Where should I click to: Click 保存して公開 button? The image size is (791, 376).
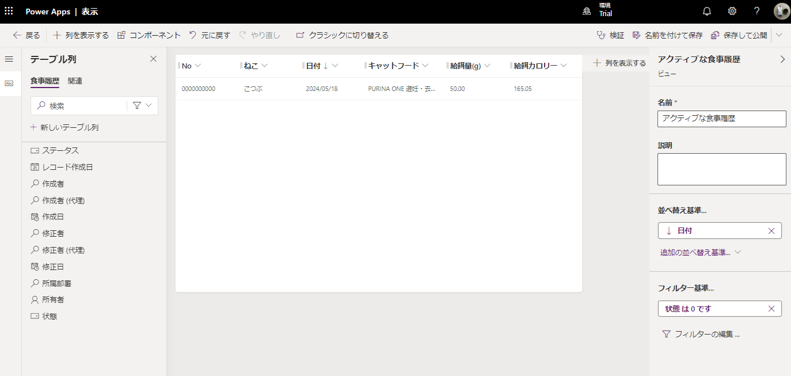pyautogui.click(x=739, y=35)
